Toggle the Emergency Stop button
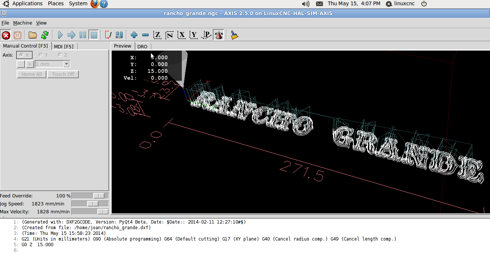This screenshot has height=253, width=490. coord(6,35)
